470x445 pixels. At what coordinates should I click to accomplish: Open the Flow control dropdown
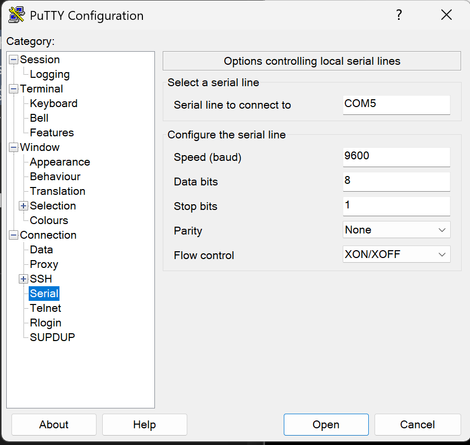tap(396, 254)
